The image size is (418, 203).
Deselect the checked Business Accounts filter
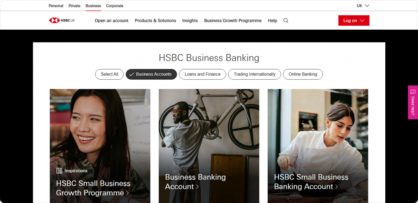[151, 74]
